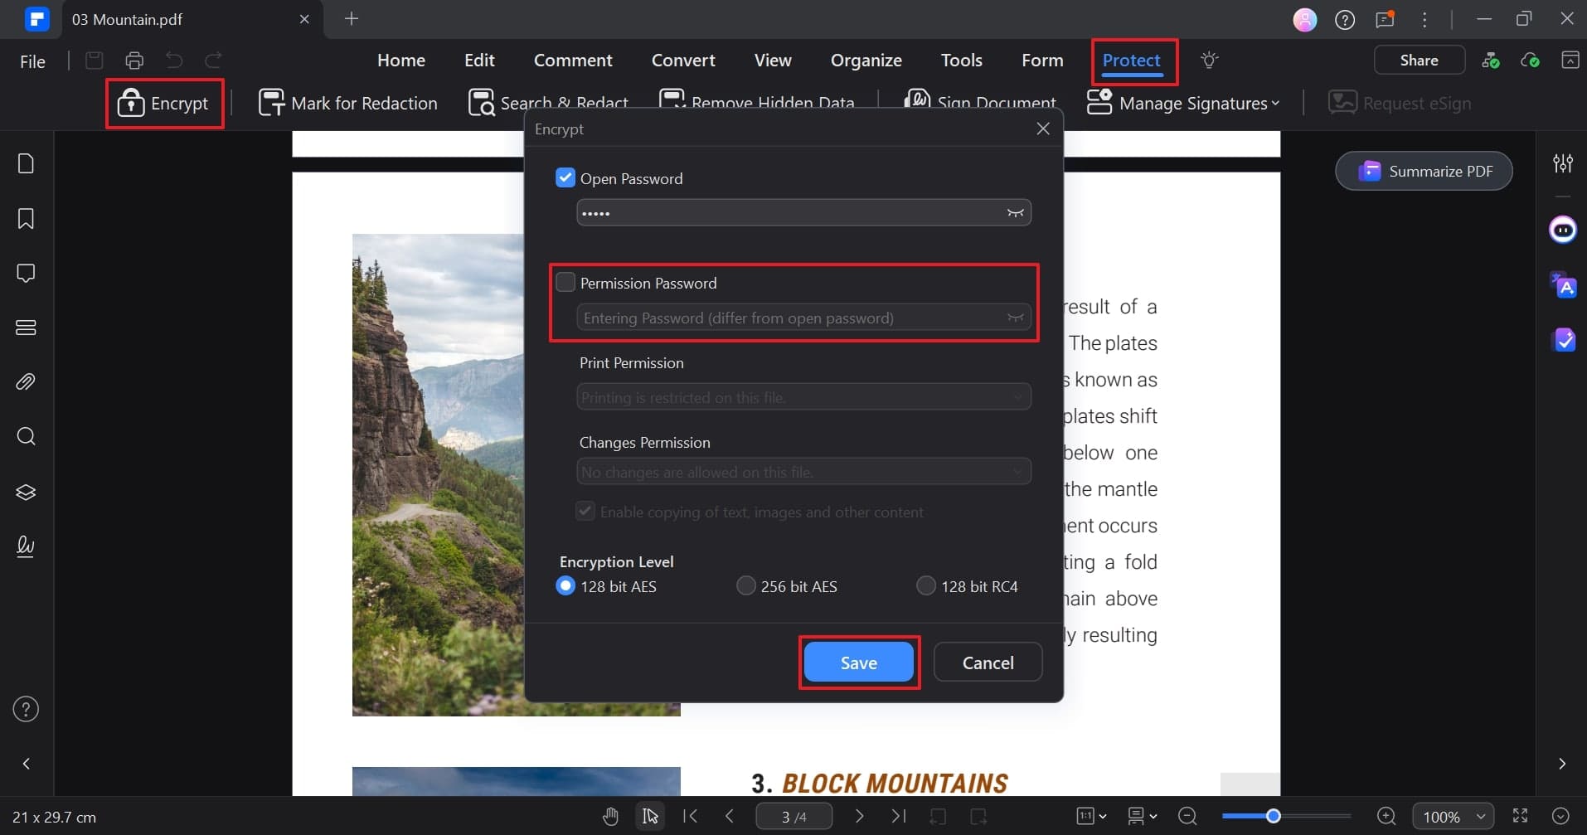Open the attachments paperclip panel

pos(26,382)
